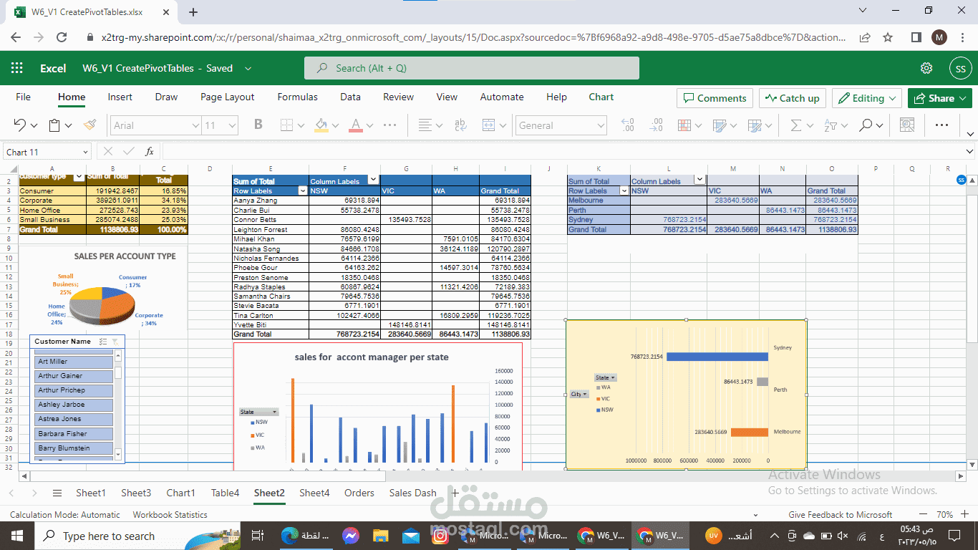Screen dimensions: 978x550
Task: Open the Workbook Statistics link
Action: pyautogui.click(x=170, y=514)
